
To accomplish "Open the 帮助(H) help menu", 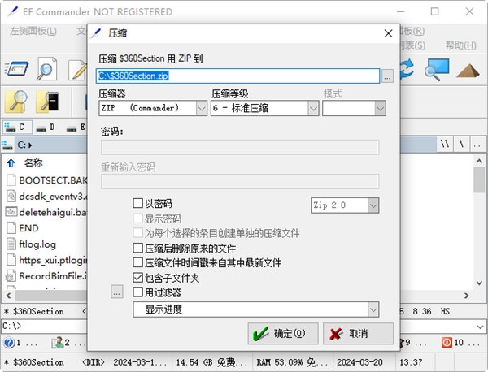I will (460, 45).
